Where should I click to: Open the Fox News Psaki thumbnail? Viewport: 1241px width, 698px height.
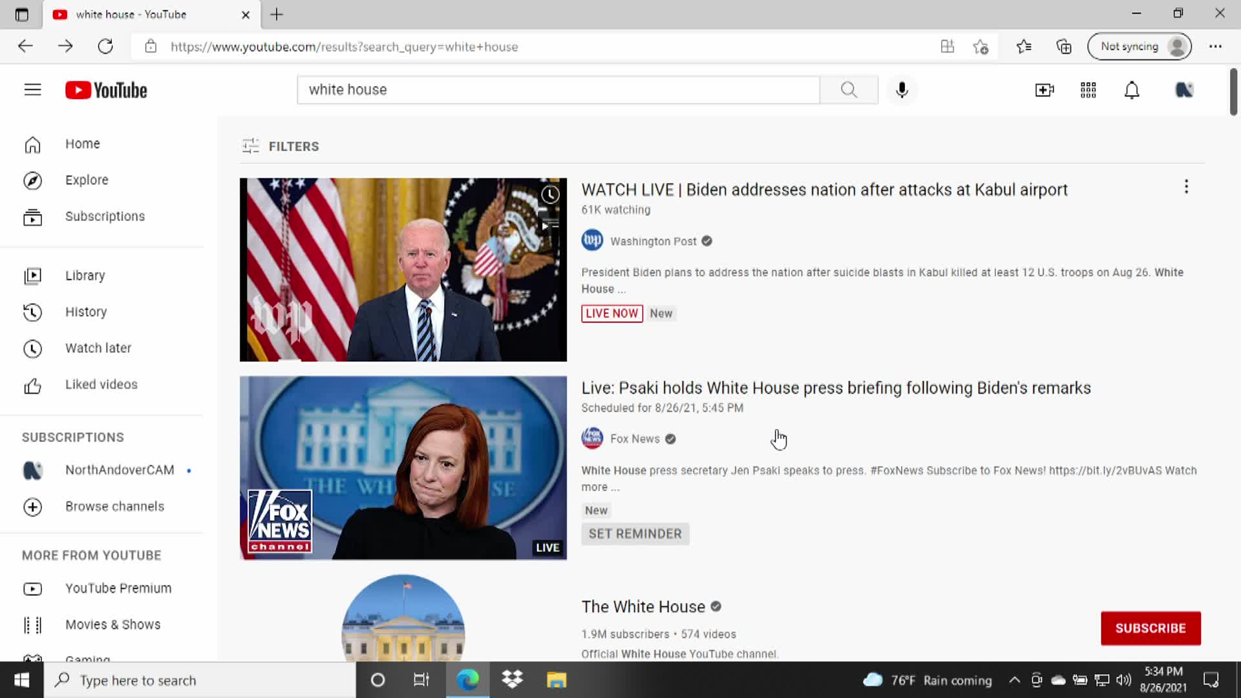click(x=403, y=468)
